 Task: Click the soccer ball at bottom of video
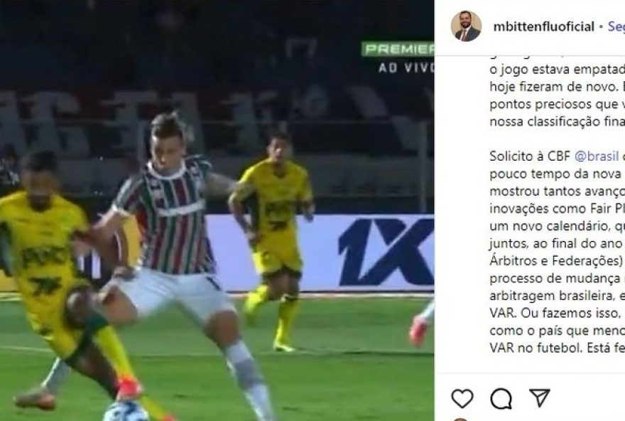pos(126,412)
